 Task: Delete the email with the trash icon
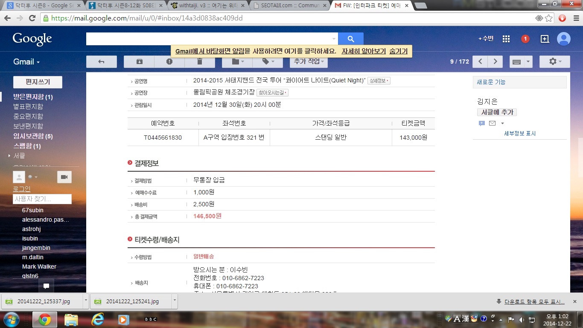(200, 61)
